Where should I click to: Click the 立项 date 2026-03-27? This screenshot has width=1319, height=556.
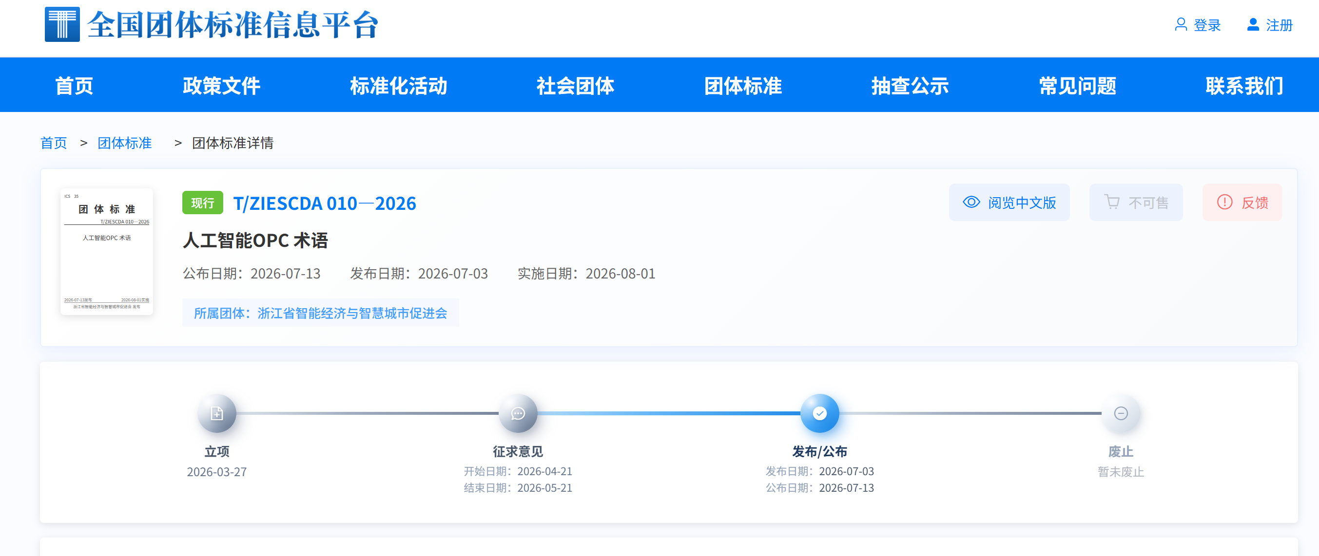click(216, 472)
